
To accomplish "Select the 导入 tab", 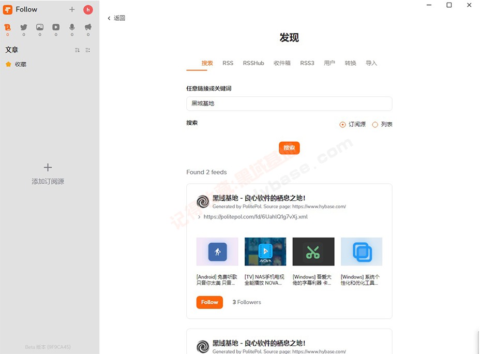I will tap(371, 63).
